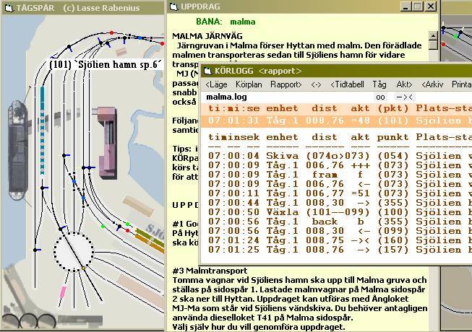The image size is (472, 332).
Task: Click the pink harbor building
Action: pyautogui.click(x=111, y=142)
